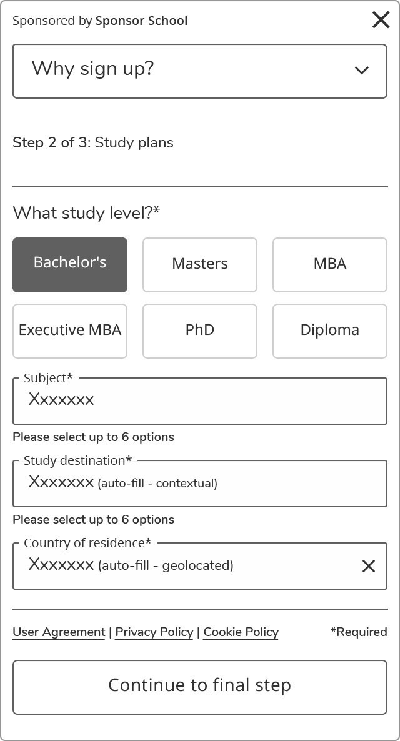Click the Step 2 of 3 label
This screenshot has width=400, height=741.
pos(51,142)
